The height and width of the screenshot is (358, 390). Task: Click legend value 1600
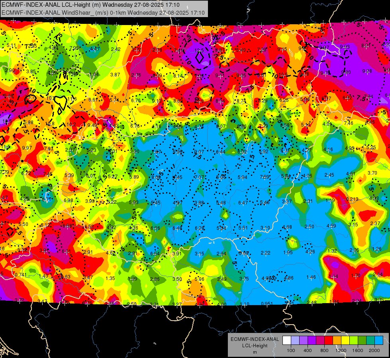tap(358, 350)
